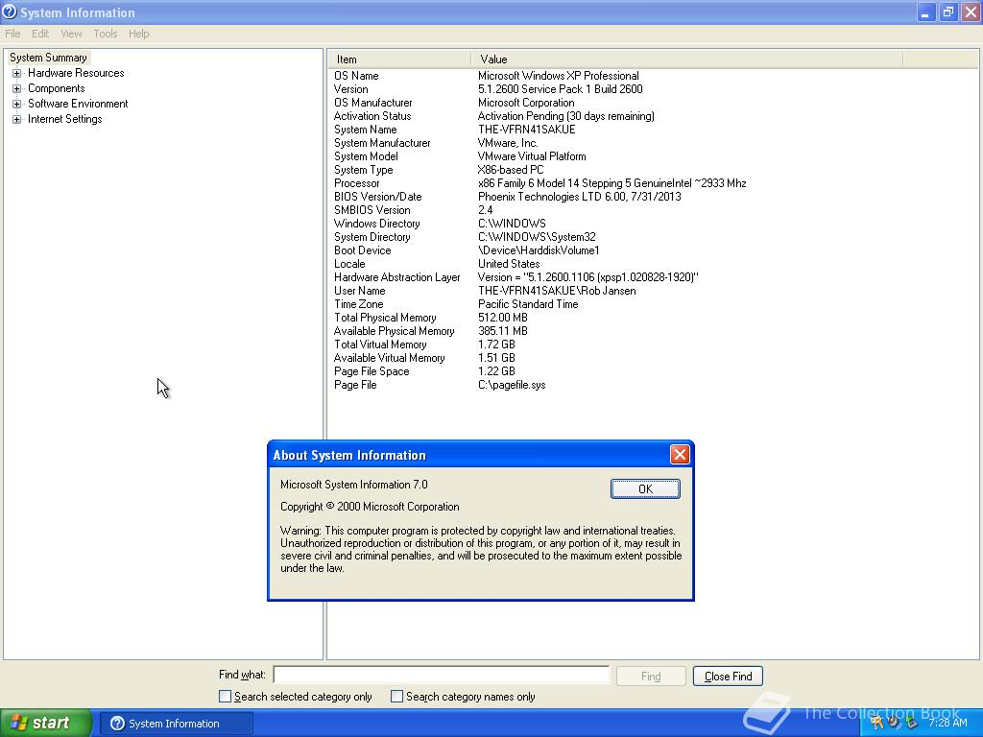Expand the Internet Settings tree node
Image resolution: width=983 pixels, height=737 pixels.
[x=17, y=119]
